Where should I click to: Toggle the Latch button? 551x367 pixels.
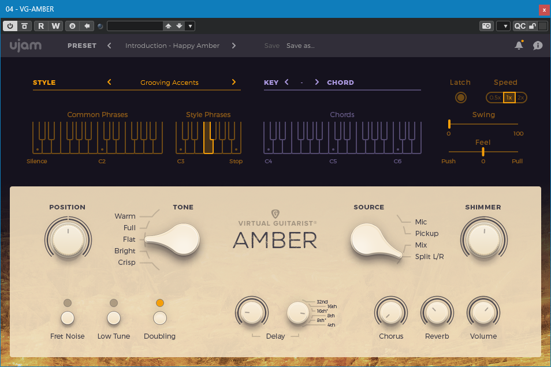coord(460,98)
